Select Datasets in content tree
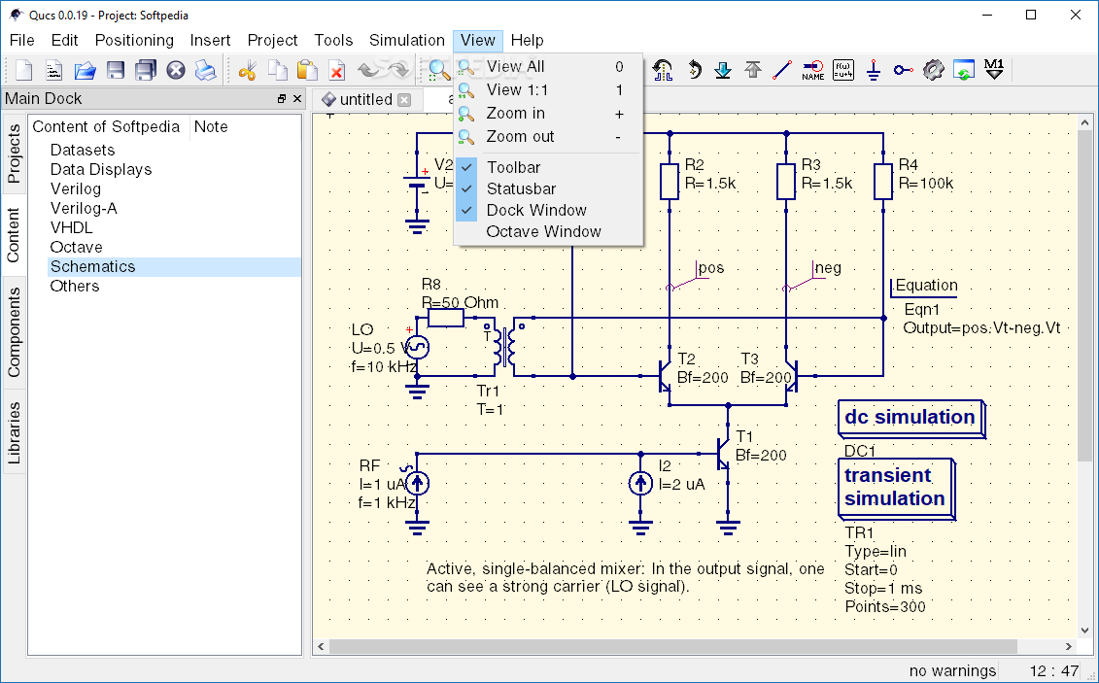The image size is (1099, 683). [83, 150]
